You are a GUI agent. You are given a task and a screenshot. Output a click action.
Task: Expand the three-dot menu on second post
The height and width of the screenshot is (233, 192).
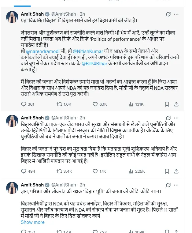pyautogui.click(x=177, y=118)
